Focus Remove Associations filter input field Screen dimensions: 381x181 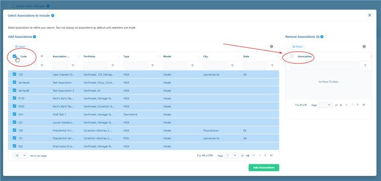point(325,65)
